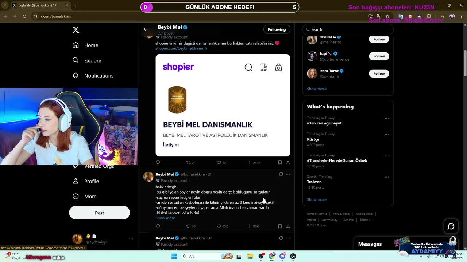Image resolution: width=467 pixels, height=262 pixels.
Task: Open Beybi Mel's avatar on the balık erkeği post
Action: click(x=148, y=177)
